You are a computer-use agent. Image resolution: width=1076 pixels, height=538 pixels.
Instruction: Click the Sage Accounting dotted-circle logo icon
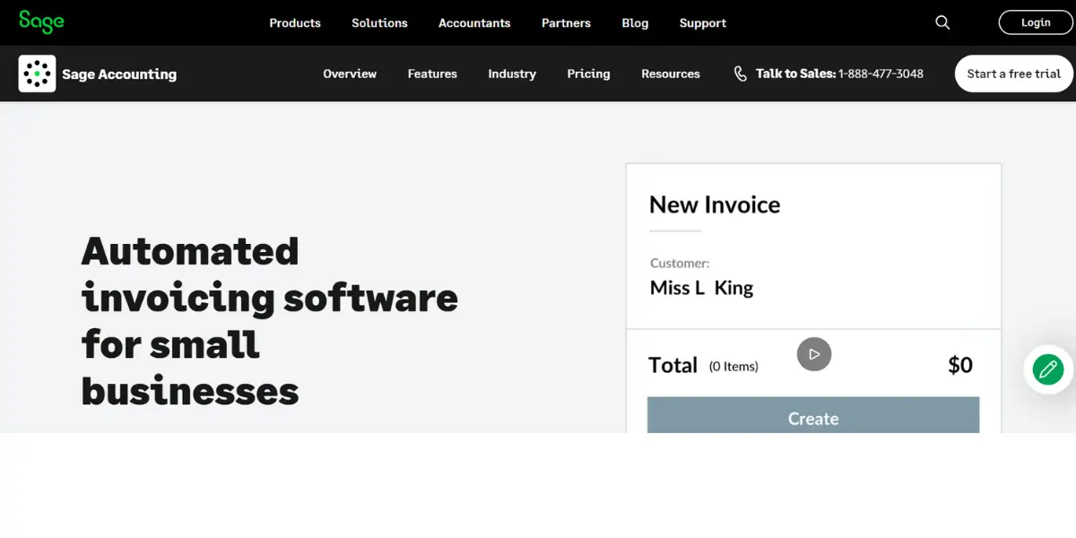pyautogui.click(x=37, y=74)
